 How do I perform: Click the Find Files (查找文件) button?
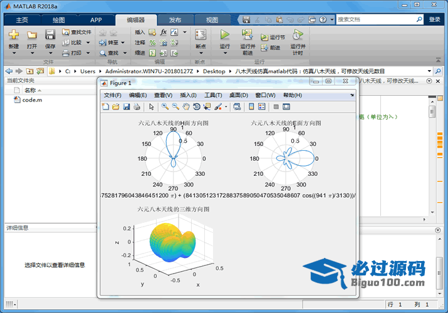tap(76, 32)
